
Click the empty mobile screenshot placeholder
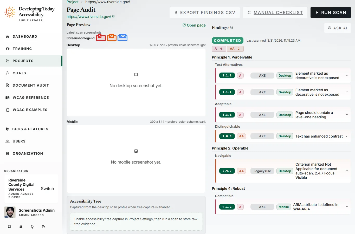[x=136, y=159]
